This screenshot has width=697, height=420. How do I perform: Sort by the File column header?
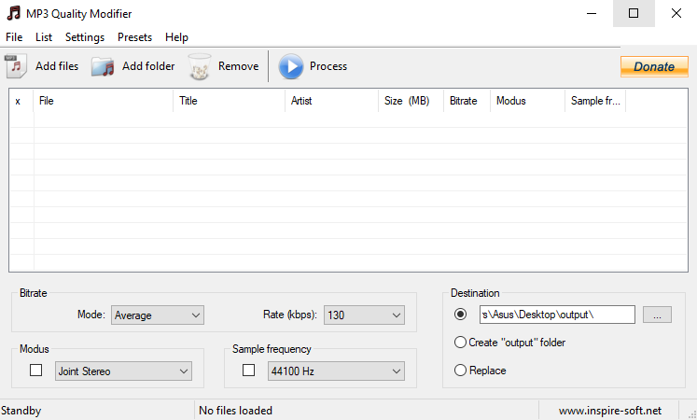tap(104, 101)
